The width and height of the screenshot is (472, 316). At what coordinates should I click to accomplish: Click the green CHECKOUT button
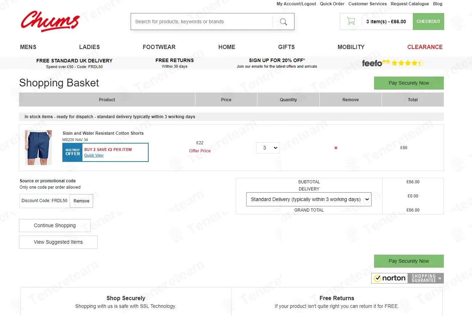click(428, 22)
